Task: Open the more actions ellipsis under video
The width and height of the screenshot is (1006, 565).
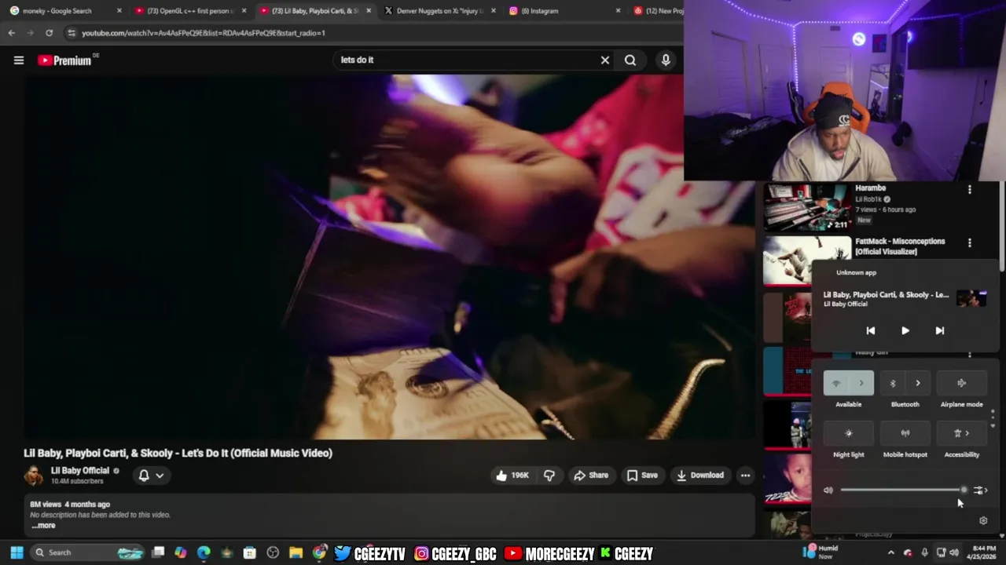Action: [745, 476]
